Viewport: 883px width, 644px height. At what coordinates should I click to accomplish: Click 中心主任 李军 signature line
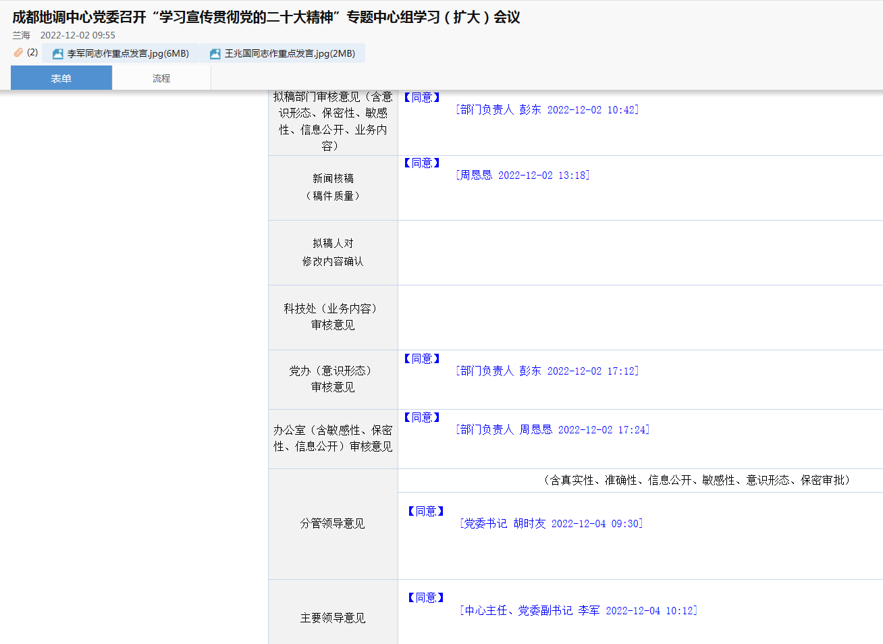tap(579, 611)
